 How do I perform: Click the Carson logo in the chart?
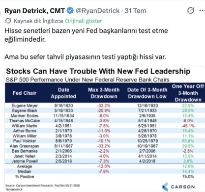pos(178,187)
